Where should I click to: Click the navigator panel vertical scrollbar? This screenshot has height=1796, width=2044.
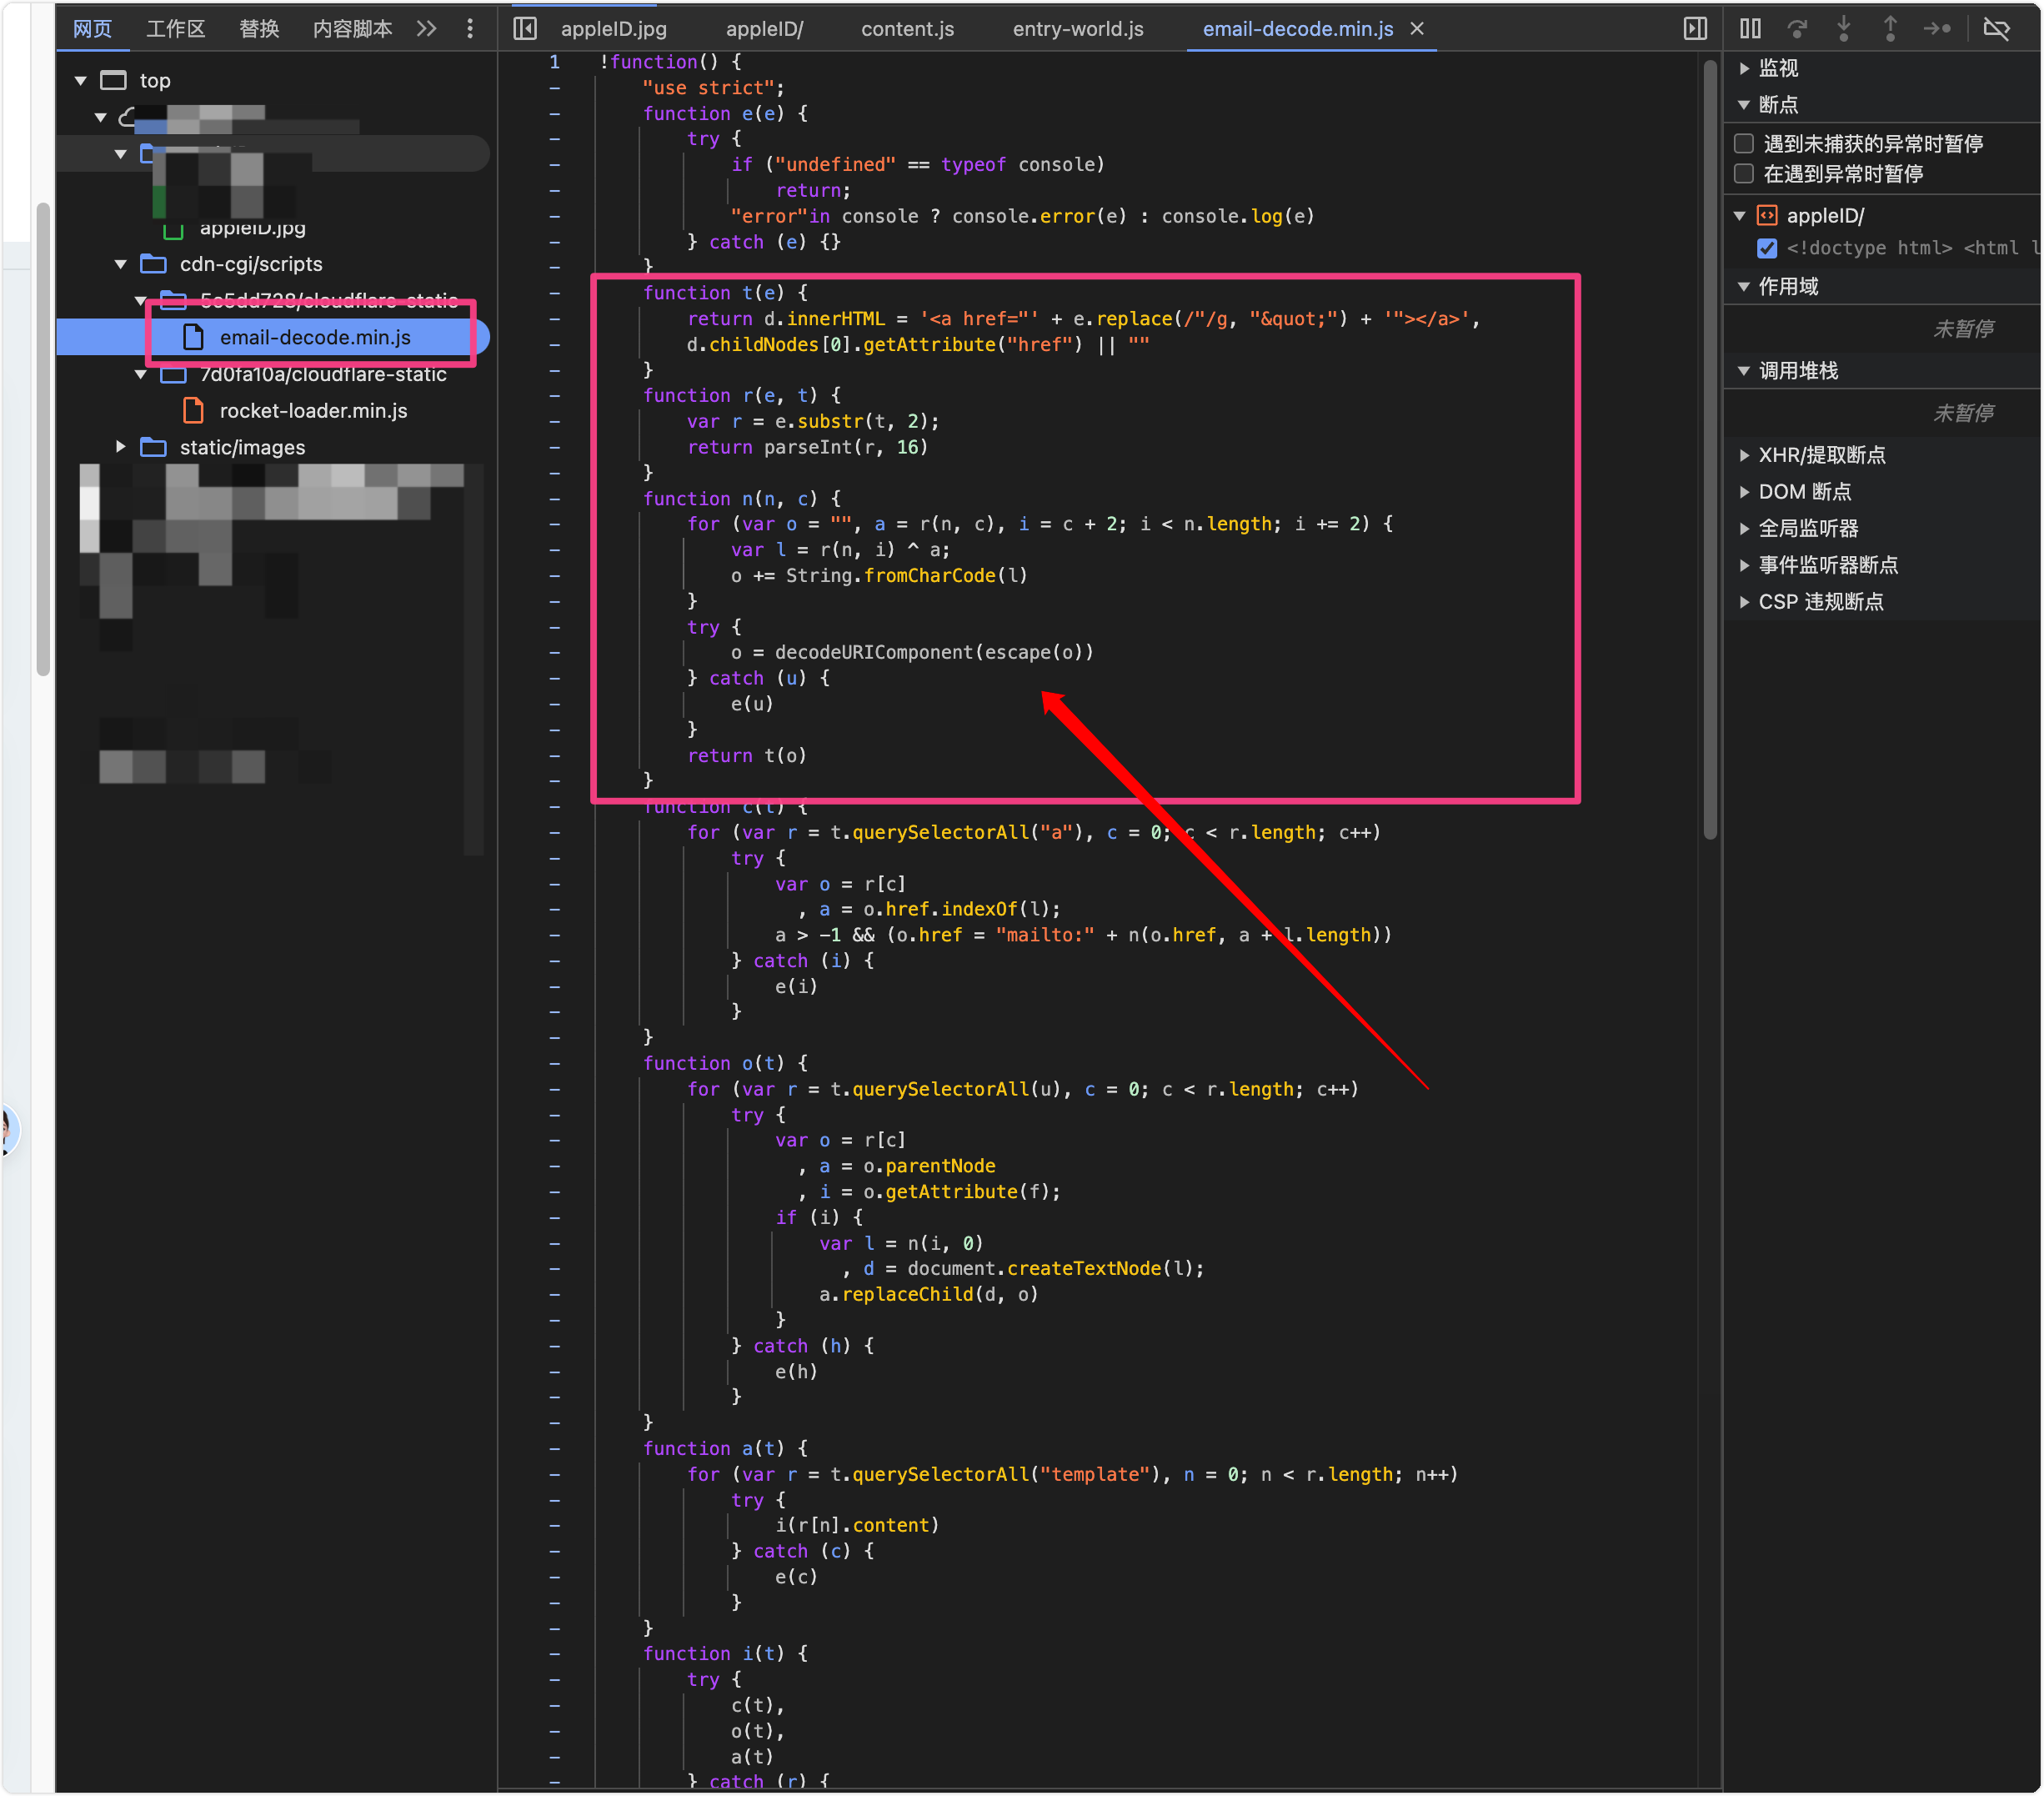(x=43, y=440)
